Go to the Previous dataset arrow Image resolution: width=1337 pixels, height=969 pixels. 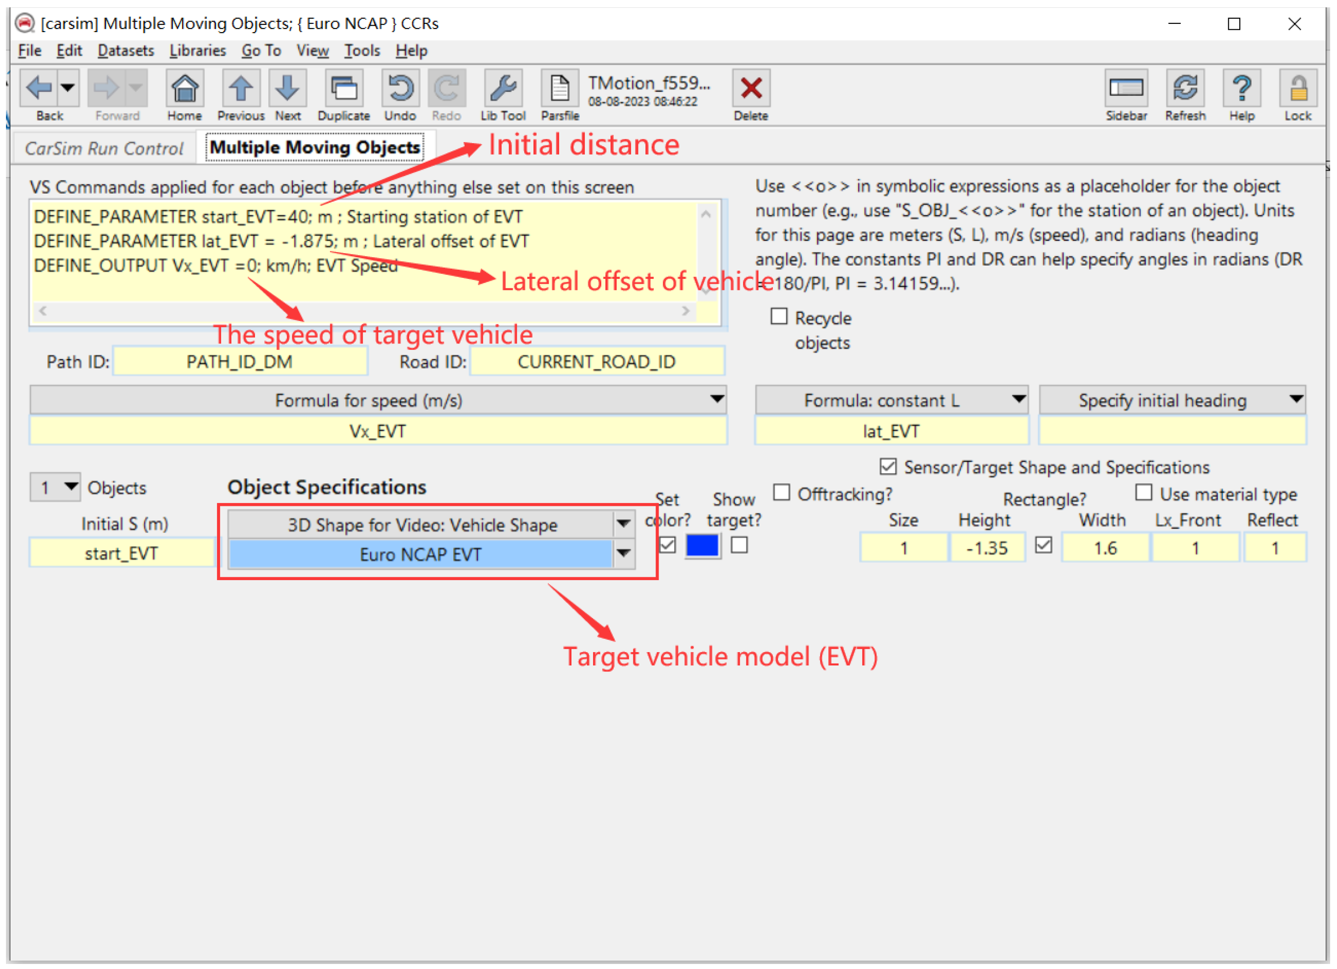240,89
